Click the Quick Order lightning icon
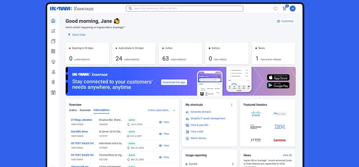This screenshot has width=359, height=167. tap(69, 35)
